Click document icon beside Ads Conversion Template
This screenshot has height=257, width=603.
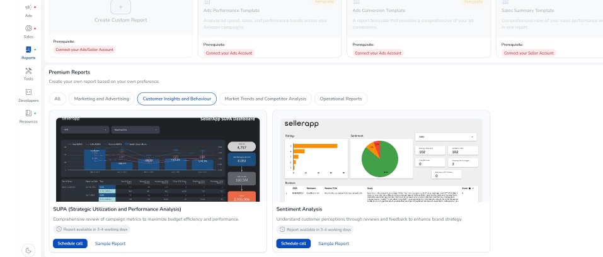click(356, 1)
